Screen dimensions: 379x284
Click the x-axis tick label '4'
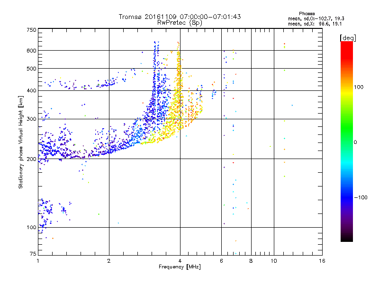pos(180,261)
